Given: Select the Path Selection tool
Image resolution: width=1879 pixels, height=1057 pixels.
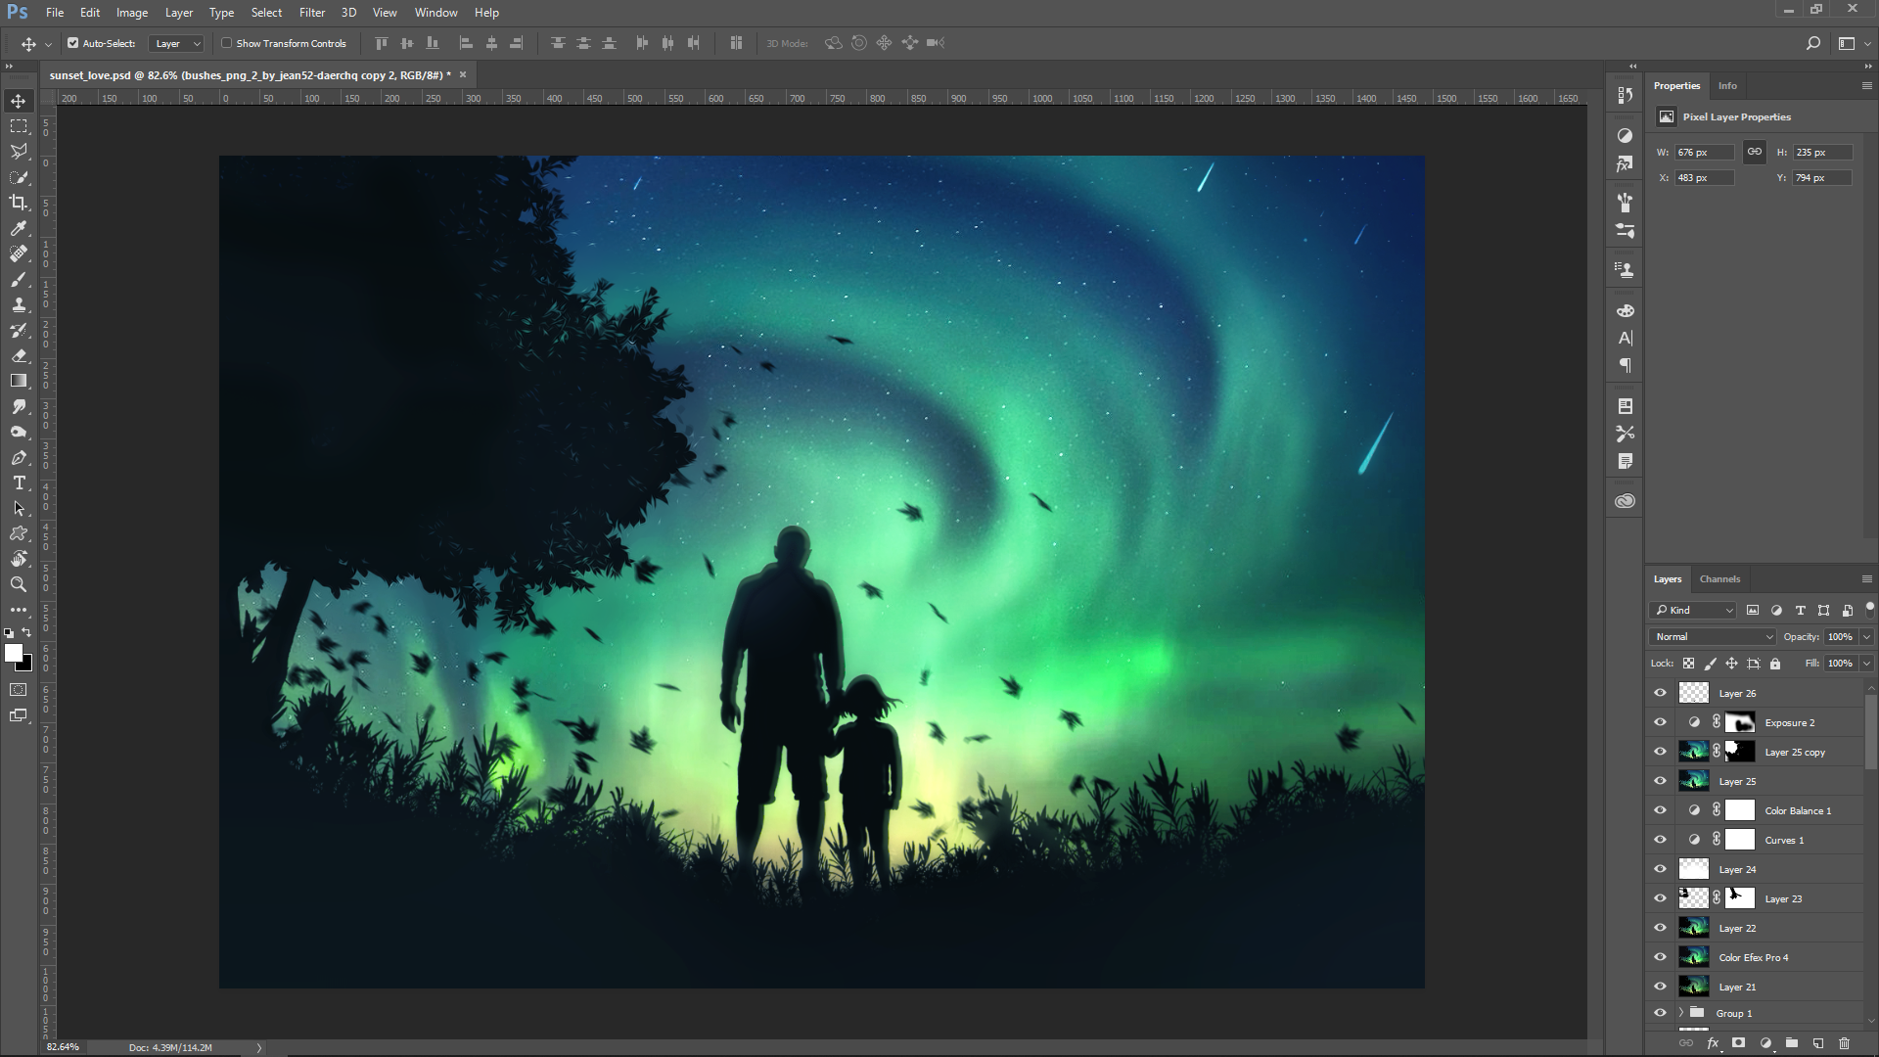Looking at the screenshot, I should tap(19, 508).
